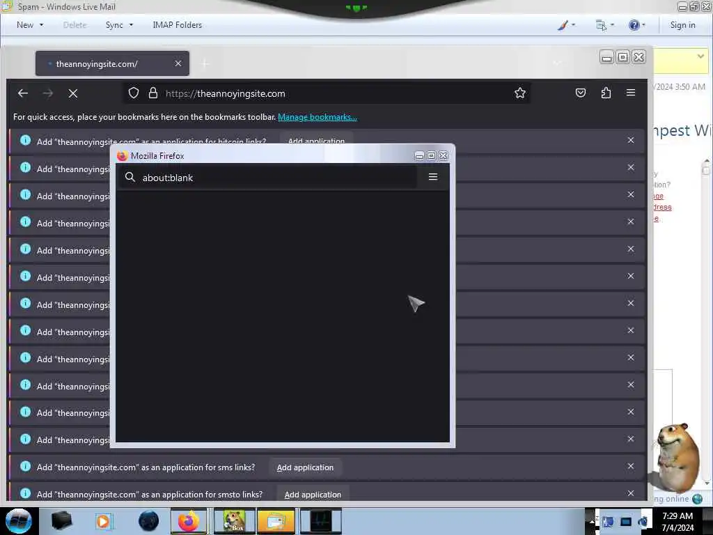713x535 pixels.
Task: Close the theannoyingsite.com tab
Action: coord(178,63)
